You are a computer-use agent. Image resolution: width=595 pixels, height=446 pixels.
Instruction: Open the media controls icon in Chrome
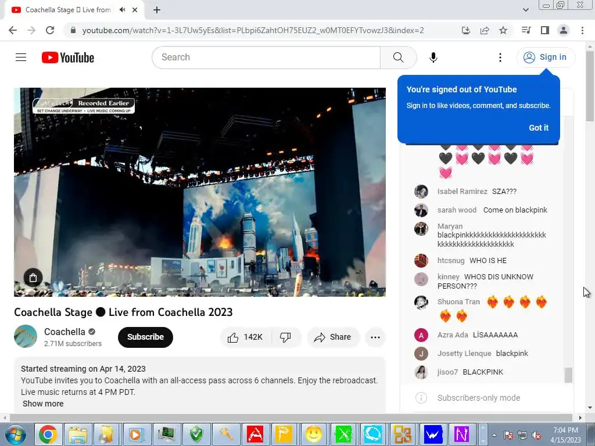[x=526, y=30]
